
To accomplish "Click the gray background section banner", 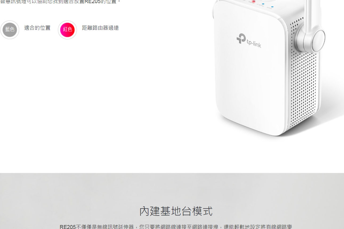I will (172, 201).
